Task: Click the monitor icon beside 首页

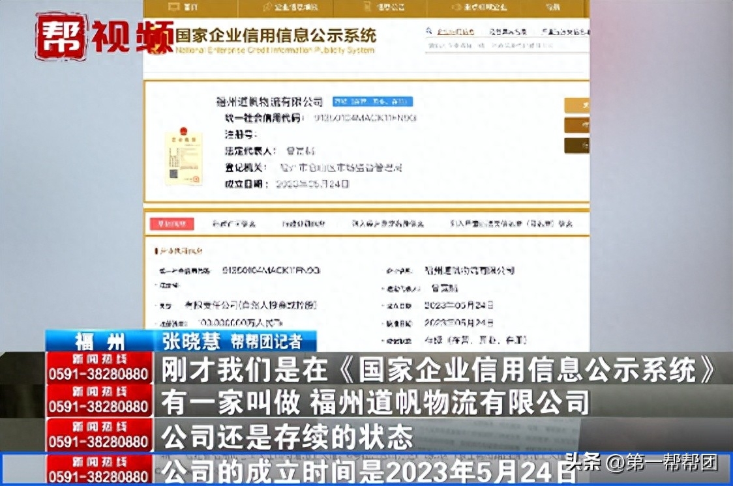Action: pos(173,7)
